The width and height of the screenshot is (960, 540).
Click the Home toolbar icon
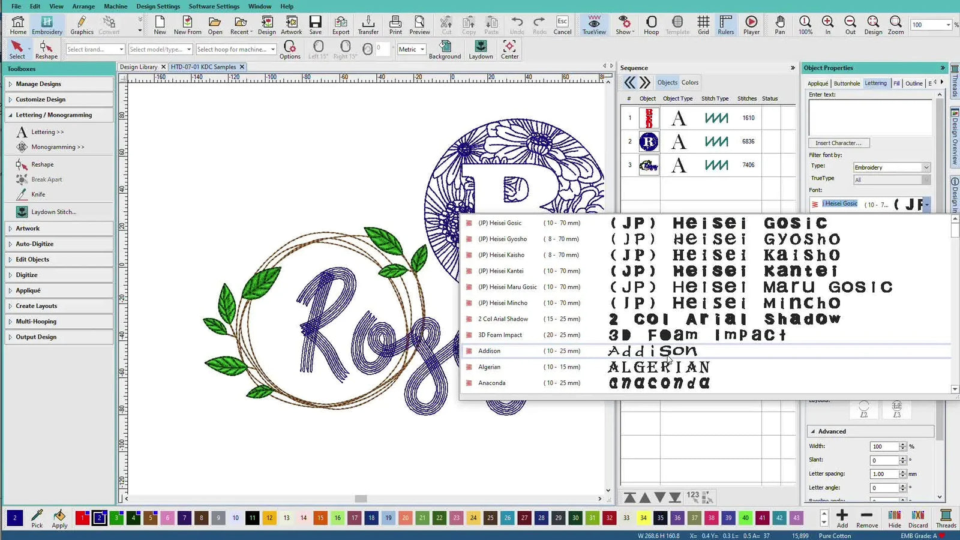pyautogui.click(x=18, y=25)
